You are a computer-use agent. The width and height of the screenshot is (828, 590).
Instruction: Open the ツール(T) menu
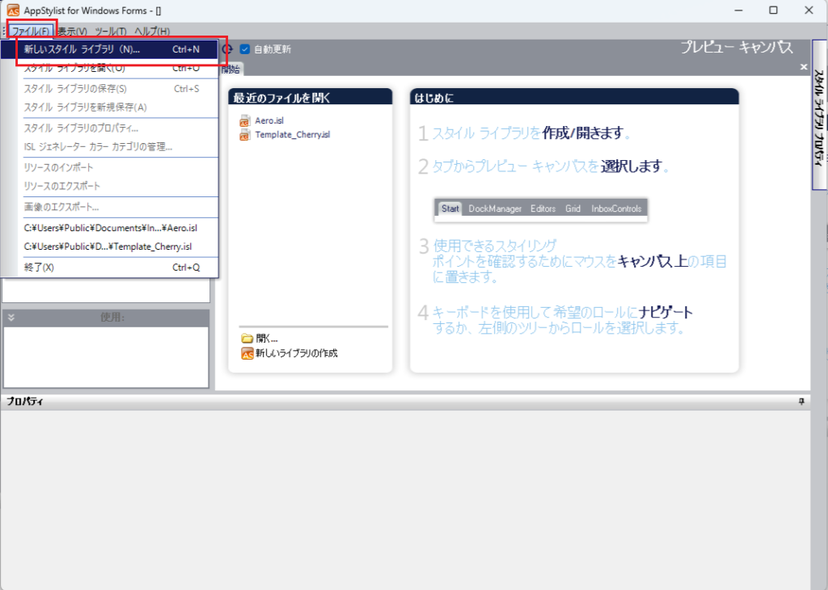point(111,32)
